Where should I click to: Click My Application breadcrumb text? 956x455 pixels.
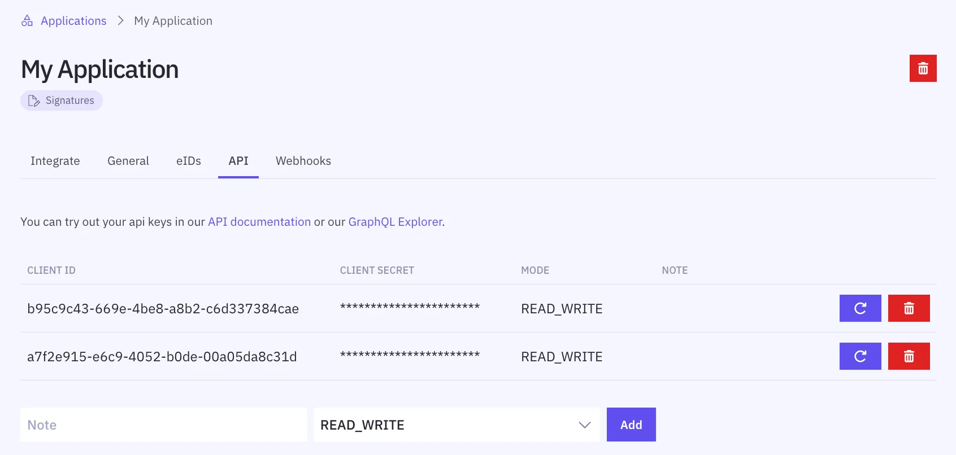(x=173, y=21)
